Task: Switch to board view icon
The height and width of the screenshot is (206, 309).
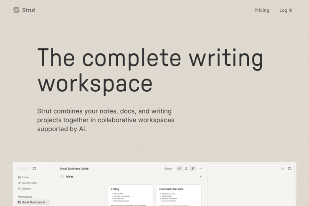Action: [x=193, y=168]
